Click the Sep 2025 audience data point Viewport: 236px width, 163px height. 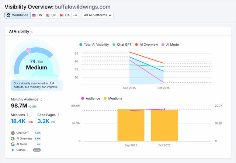click(x=131, y=111)
